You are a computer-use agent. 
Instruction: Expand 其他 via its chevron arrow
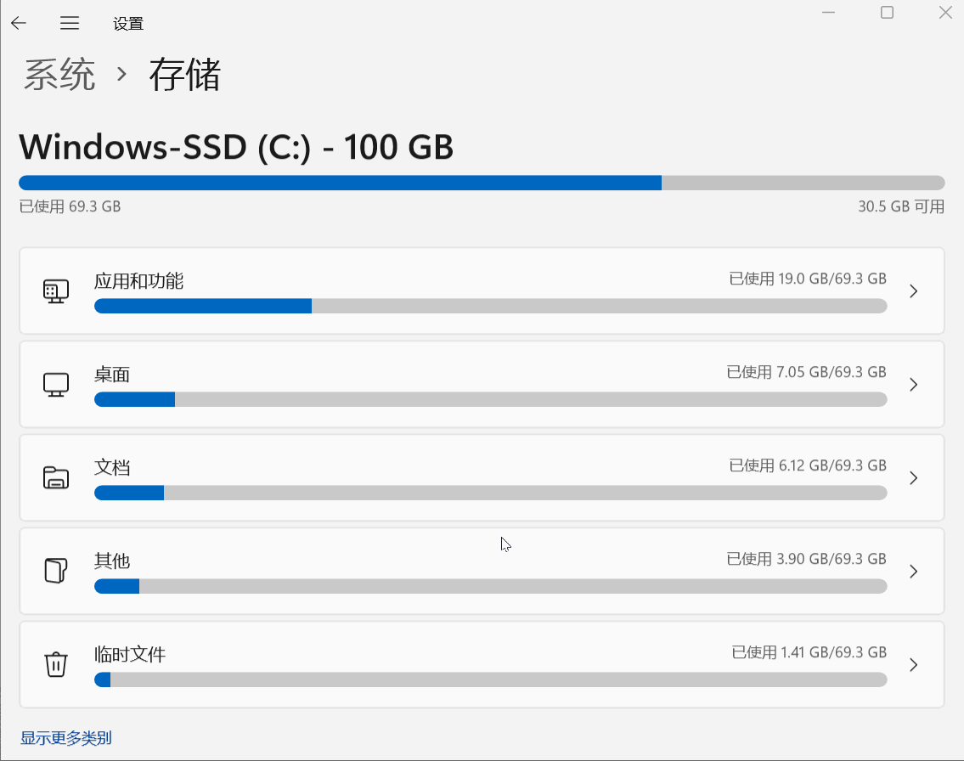point(913,572)
